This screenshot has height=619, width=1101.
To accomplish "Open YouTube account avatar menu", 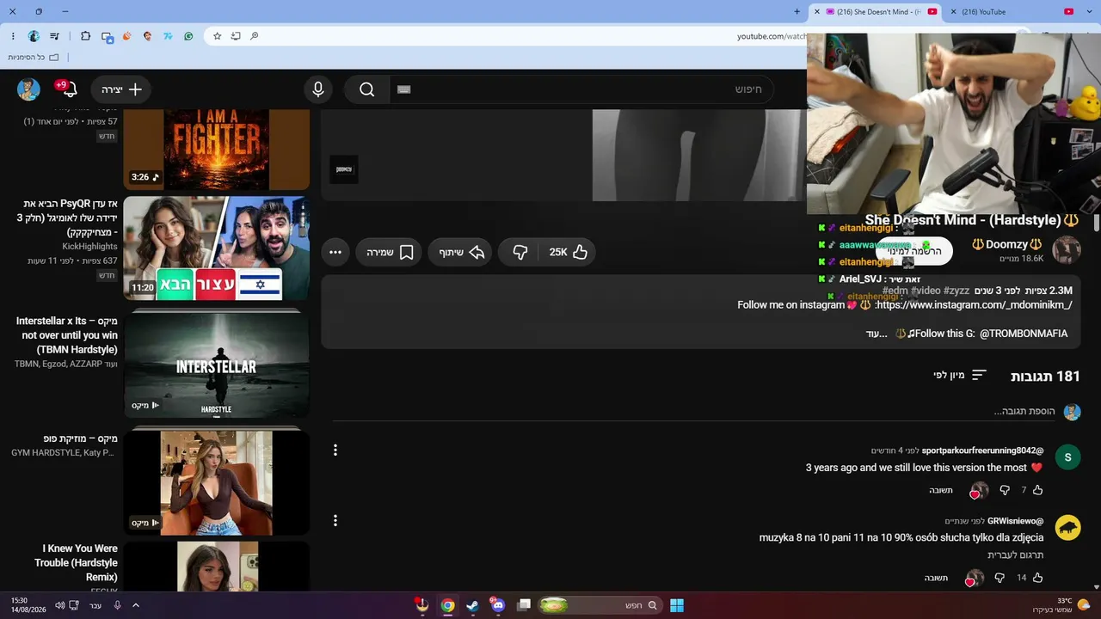I will click(28, 89).
